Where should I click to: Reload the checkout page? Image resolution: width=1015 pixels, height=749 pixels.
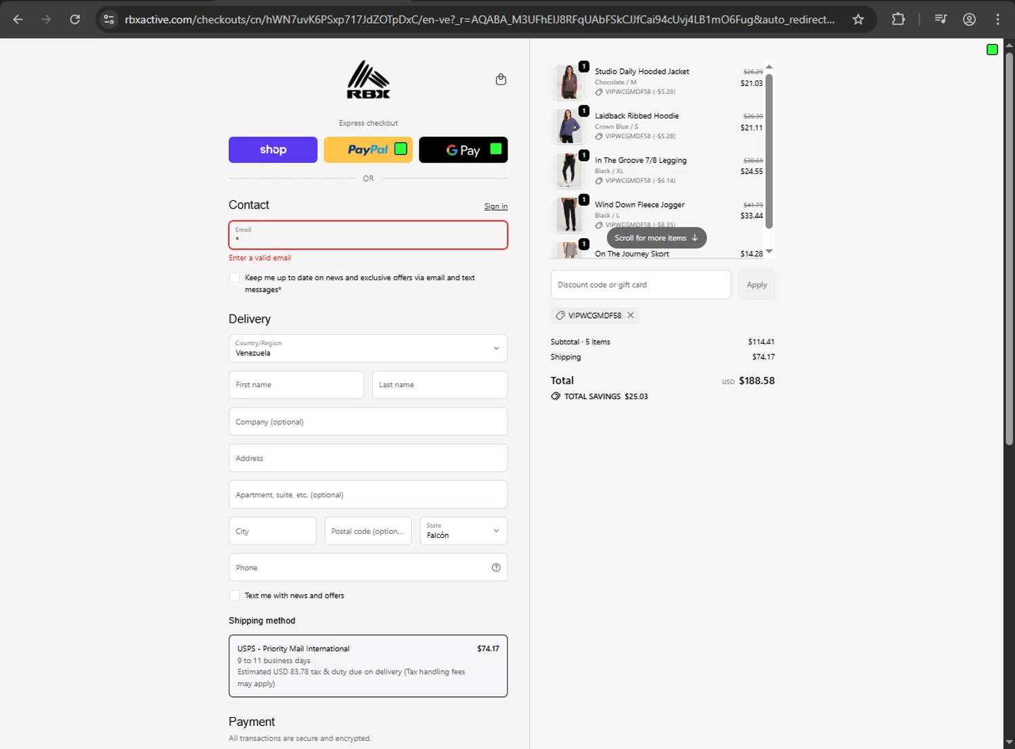click(x=75, y=20)
